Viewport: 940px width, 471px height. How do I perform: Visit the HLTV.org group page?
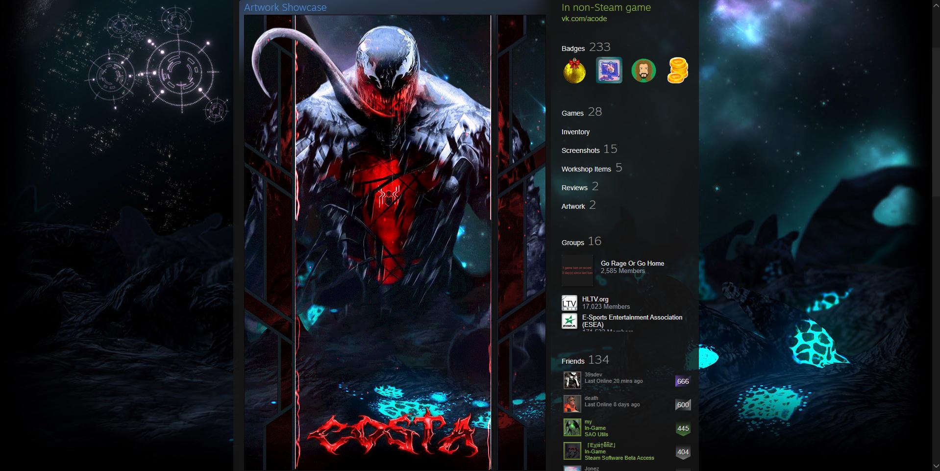[x=595, y=299]
